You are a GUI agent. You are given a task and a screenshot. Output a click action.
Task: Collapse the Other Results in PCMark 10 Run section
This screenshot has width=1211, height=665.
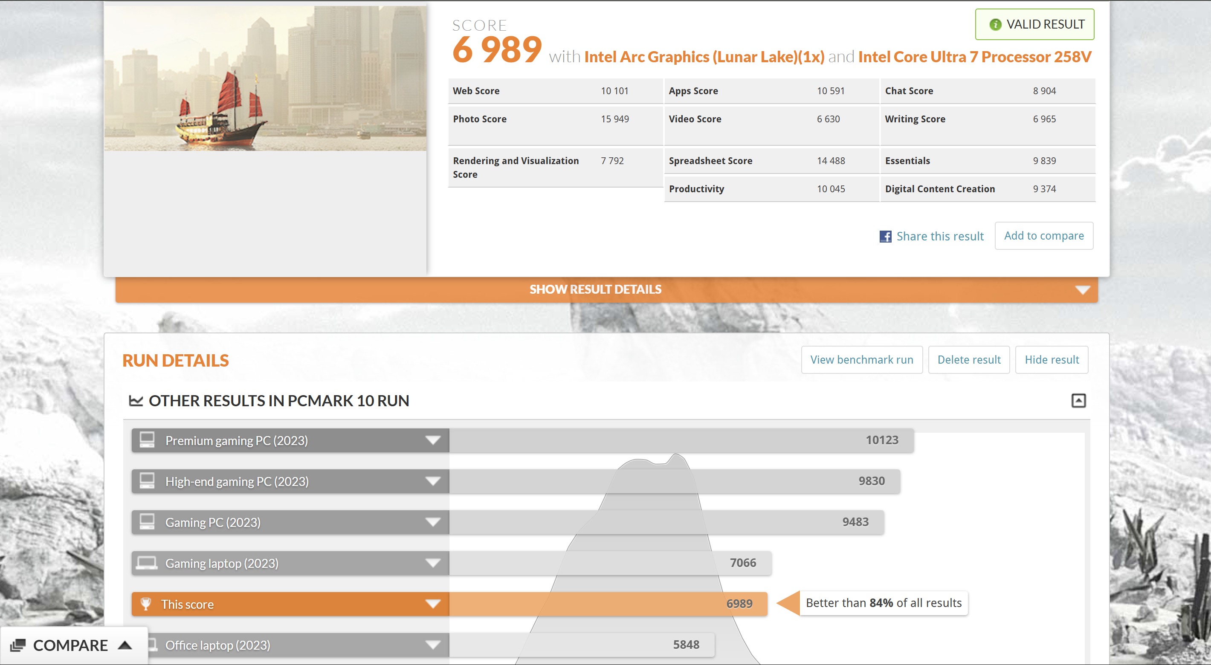pyautogui.click(x=1078, y=400)
